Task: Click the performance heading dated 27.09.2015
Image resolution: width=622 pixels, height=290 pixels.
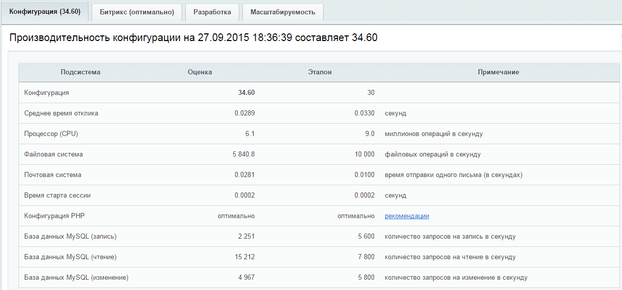Action: pos(193,38)
